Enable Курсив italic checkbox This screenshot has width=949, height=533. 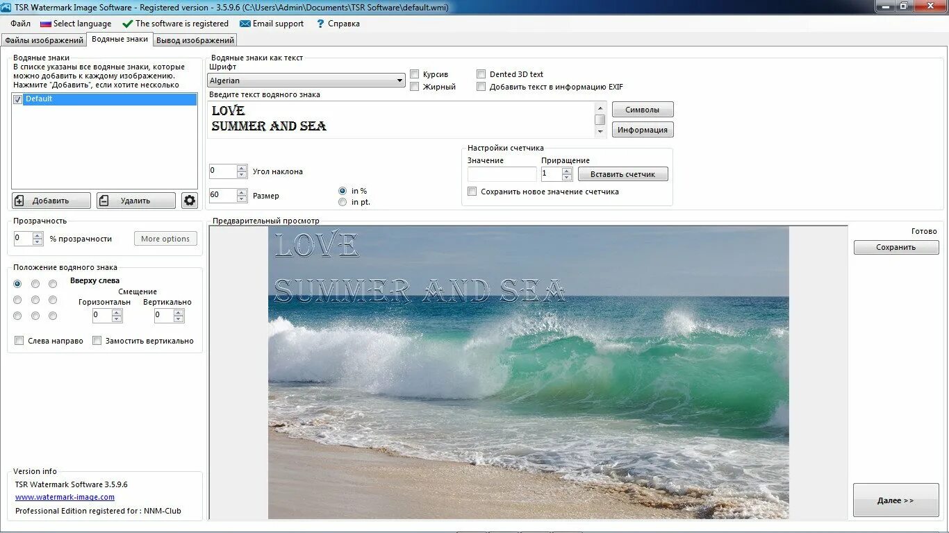[x=415, y=74]
